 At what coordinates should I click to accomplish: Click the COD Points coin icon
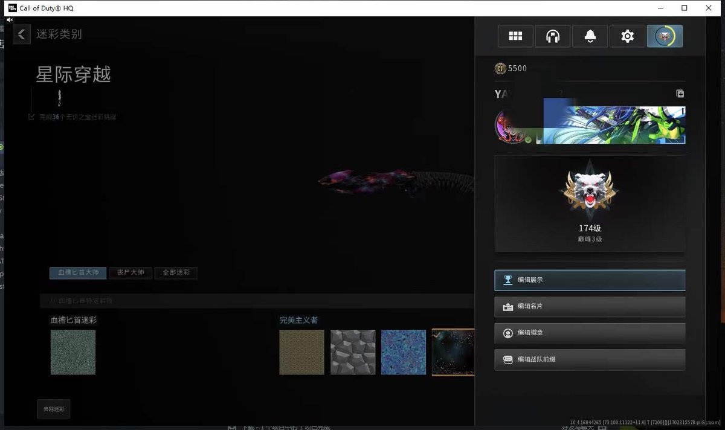click(x=500, y=68)
